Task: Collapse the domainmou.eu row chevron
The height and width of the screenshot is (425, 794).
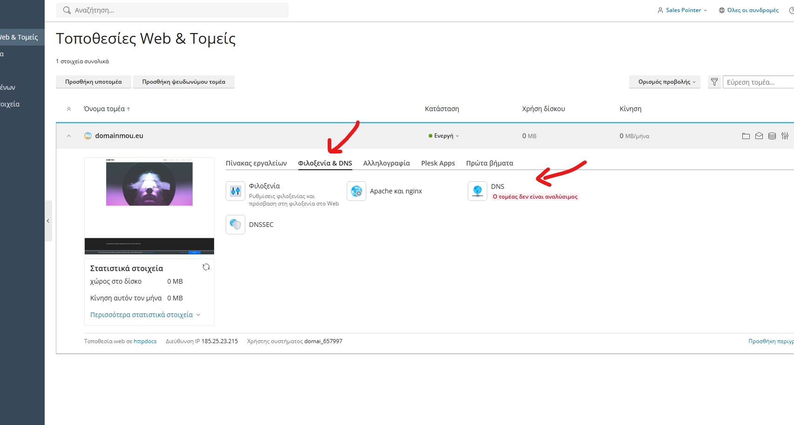Action: click(x=69, y=136)
